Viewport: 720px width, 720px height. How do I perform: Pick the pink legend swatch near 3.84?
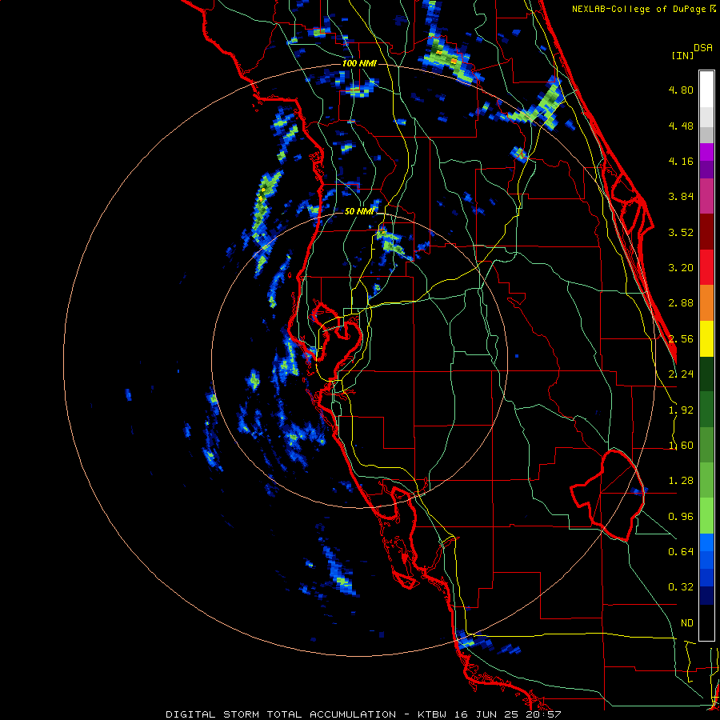(x=706, y=197)
